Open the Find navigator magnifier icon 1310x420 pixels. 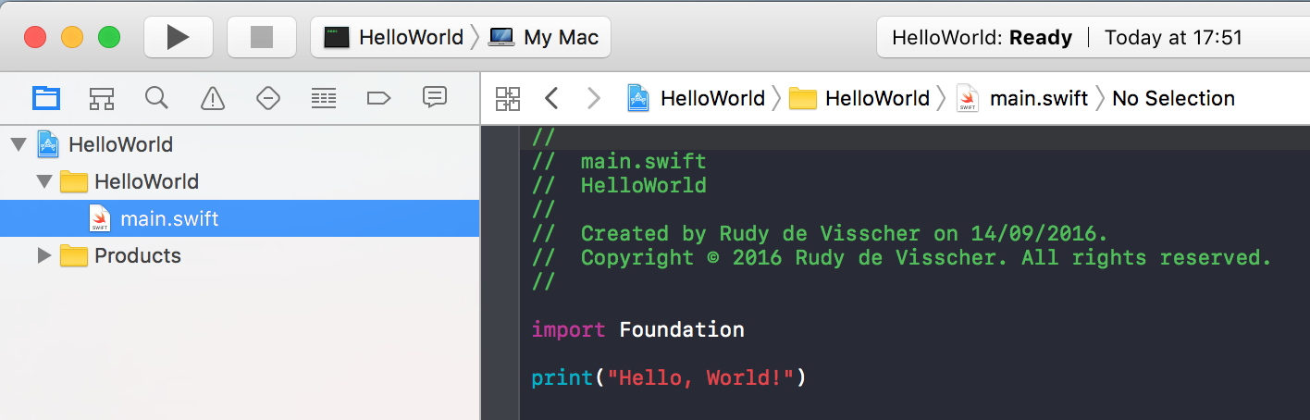156,97
